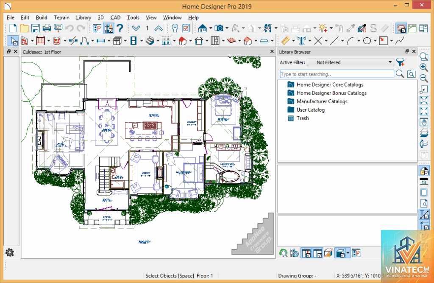The image size is (434, 283).
Task: Click Zoom In magnifier on right toolbar
Action: tap(424, 67)
